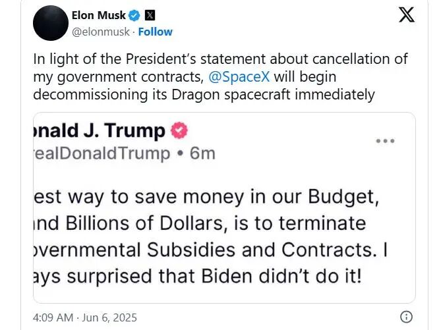439x330 pixels.
Task: Open the @elonmusk handle link
Action: click(x=101, y=32)
